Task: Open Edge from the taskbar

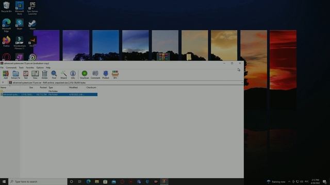Action: click(x=88, y=181)
